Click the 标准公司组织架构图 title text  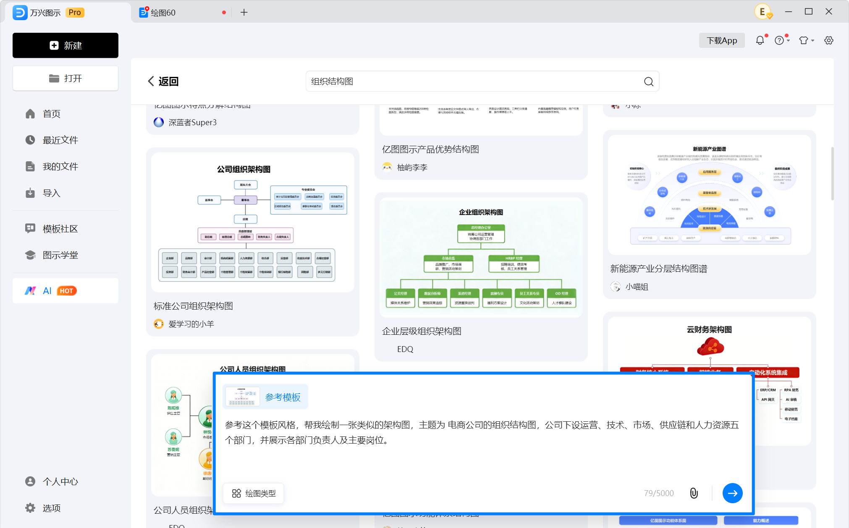tap(193, 306)
